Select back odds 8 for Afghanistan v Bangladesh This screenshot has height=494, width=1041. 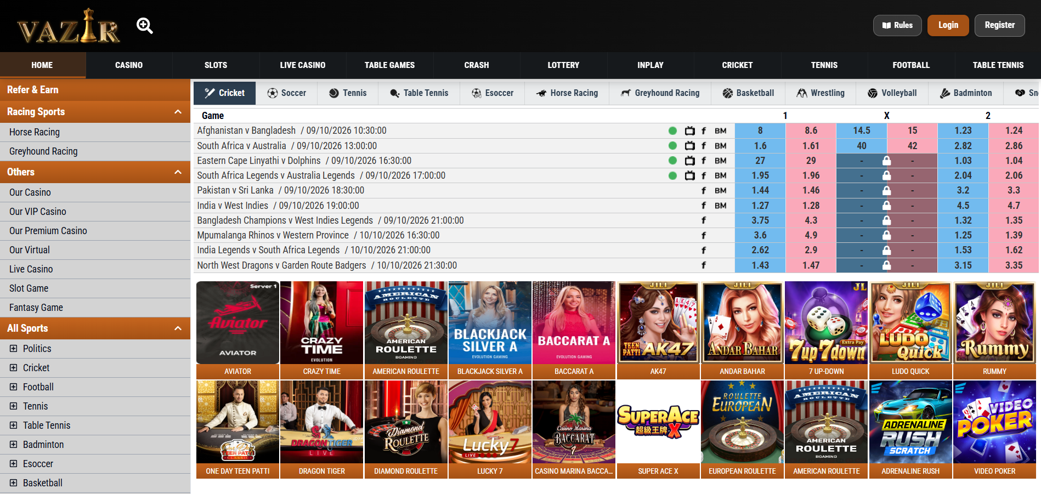(760, 130)
